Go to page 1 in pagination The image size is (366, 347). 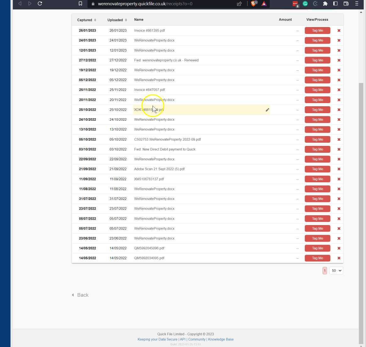click(325, 271)
